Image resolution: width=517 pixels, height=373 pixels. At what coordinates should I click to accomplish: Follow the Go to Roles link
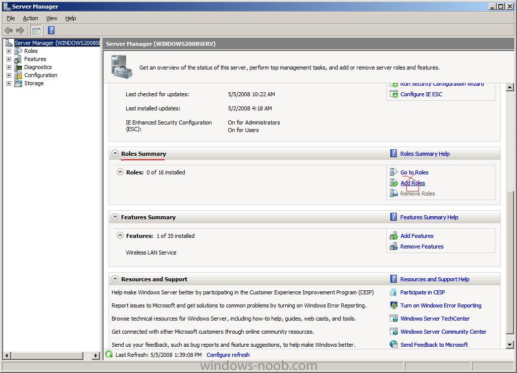pyautogui.click(x=414, y=172)
